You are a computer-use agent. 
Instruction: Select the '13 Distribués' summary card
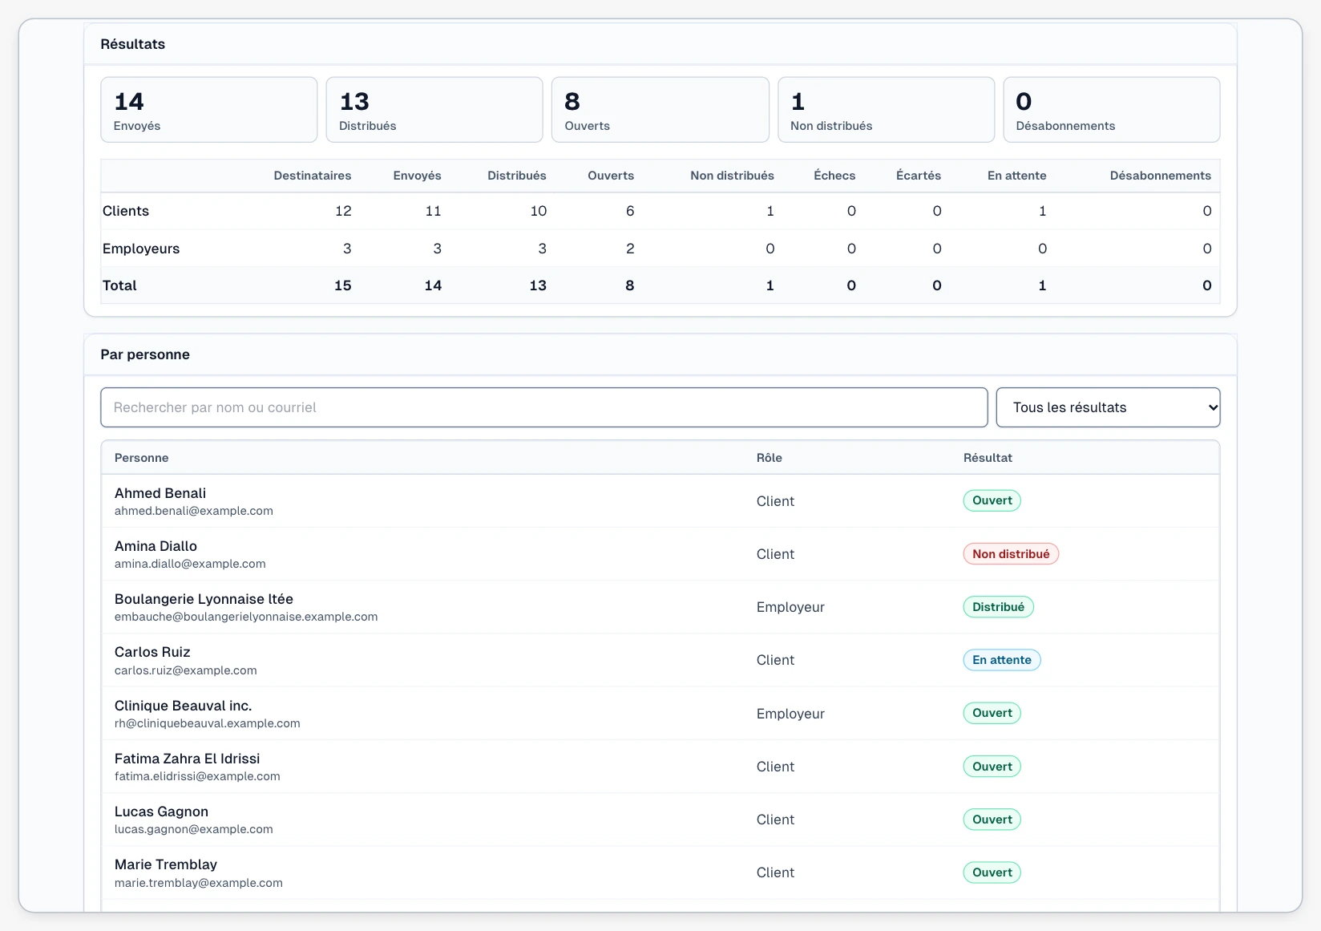434,110
